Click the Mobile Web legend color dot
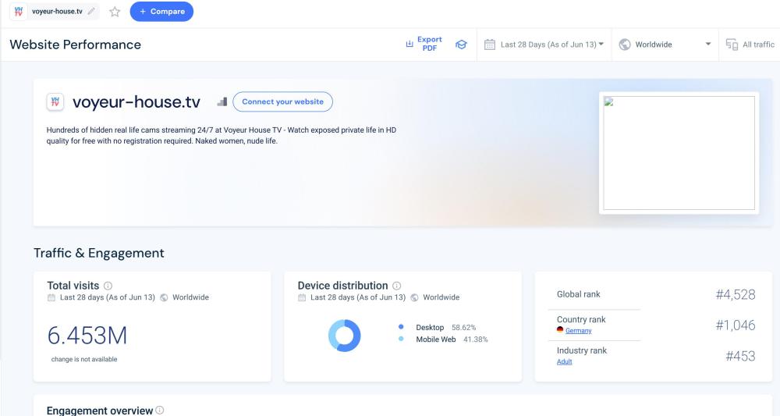Image resolution: width=780 pixels, height=416 pixels. (401, 340)
